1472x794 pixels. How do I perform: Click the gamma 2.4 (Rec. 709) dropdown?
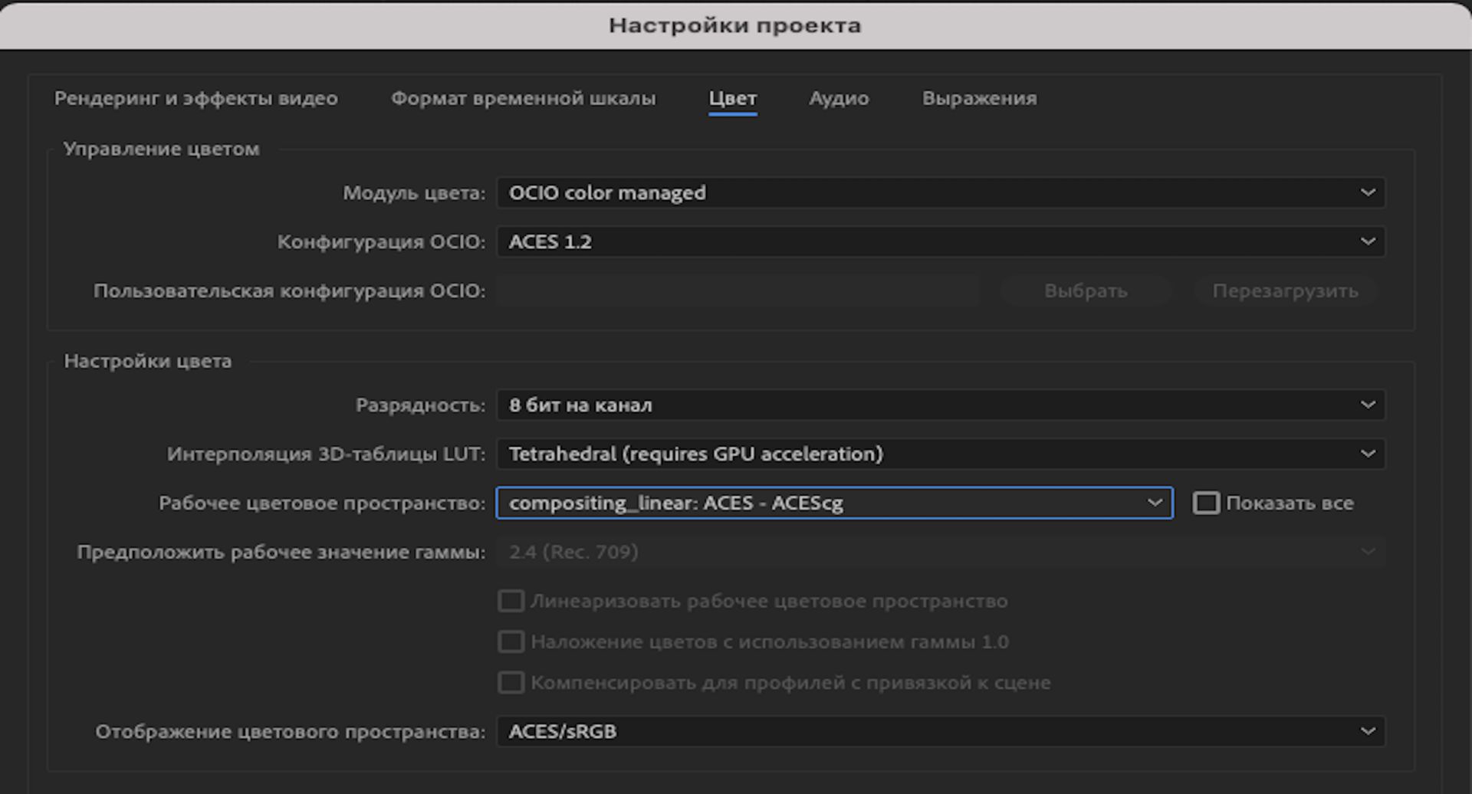(940, 552)
